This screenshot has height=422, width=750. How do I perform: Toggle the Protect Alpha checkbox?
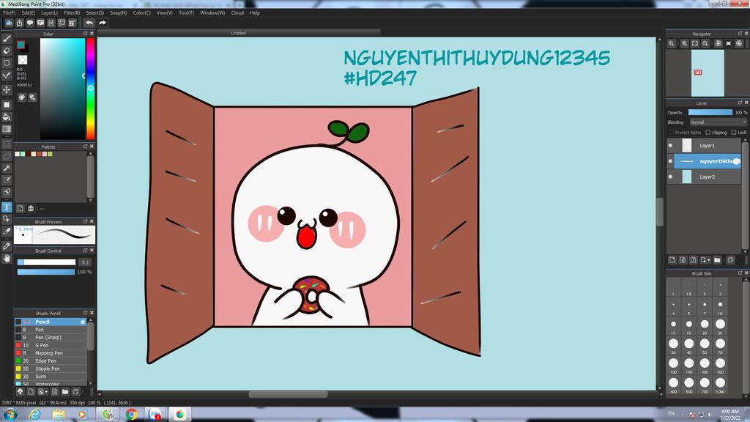tap(671, 133)
